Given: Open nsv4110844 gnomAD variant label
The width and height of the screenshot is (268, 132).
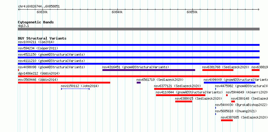Looking at the screenshot, I should coord(189,92).
